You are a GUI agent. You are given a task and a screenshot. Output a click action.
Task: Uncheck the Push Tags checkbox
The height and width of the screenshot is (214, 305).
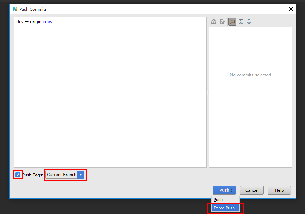18,174
